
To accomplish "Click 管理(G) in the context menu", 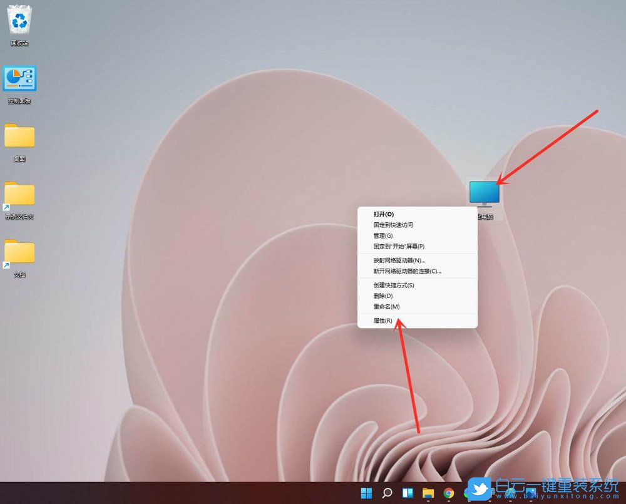I will [x=383, y=235].
